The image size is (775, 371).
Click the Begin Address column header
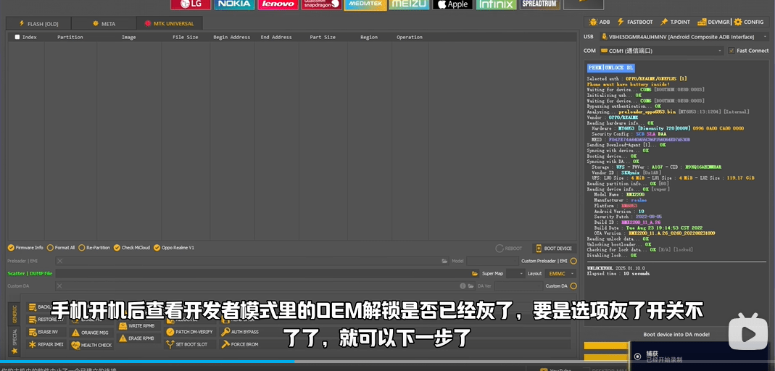(x=232, y=37)
